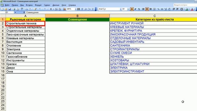Undo the last action

coord(40,9)
